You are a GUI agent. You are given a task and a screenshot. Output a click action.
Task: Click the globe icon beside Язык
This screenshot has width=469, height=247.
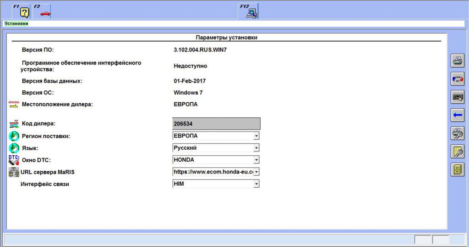tap(14, 148)
